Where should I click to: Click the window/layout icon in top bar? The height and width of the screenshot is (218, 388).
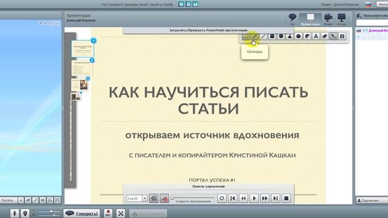195,4
